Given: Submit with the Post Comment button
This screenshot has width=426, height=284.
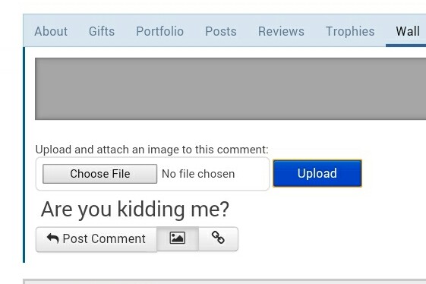Looking at the screenshot, I should 96,239.
